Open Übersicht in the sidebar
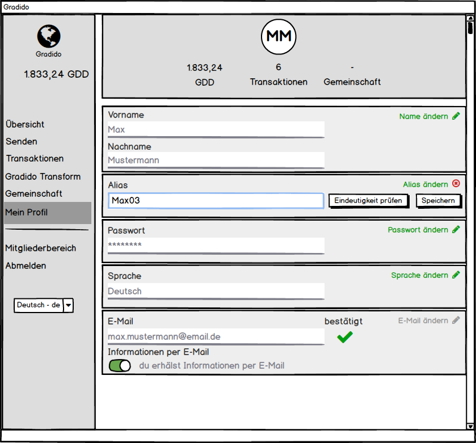The image size is (476, 443). click(25, 124)
